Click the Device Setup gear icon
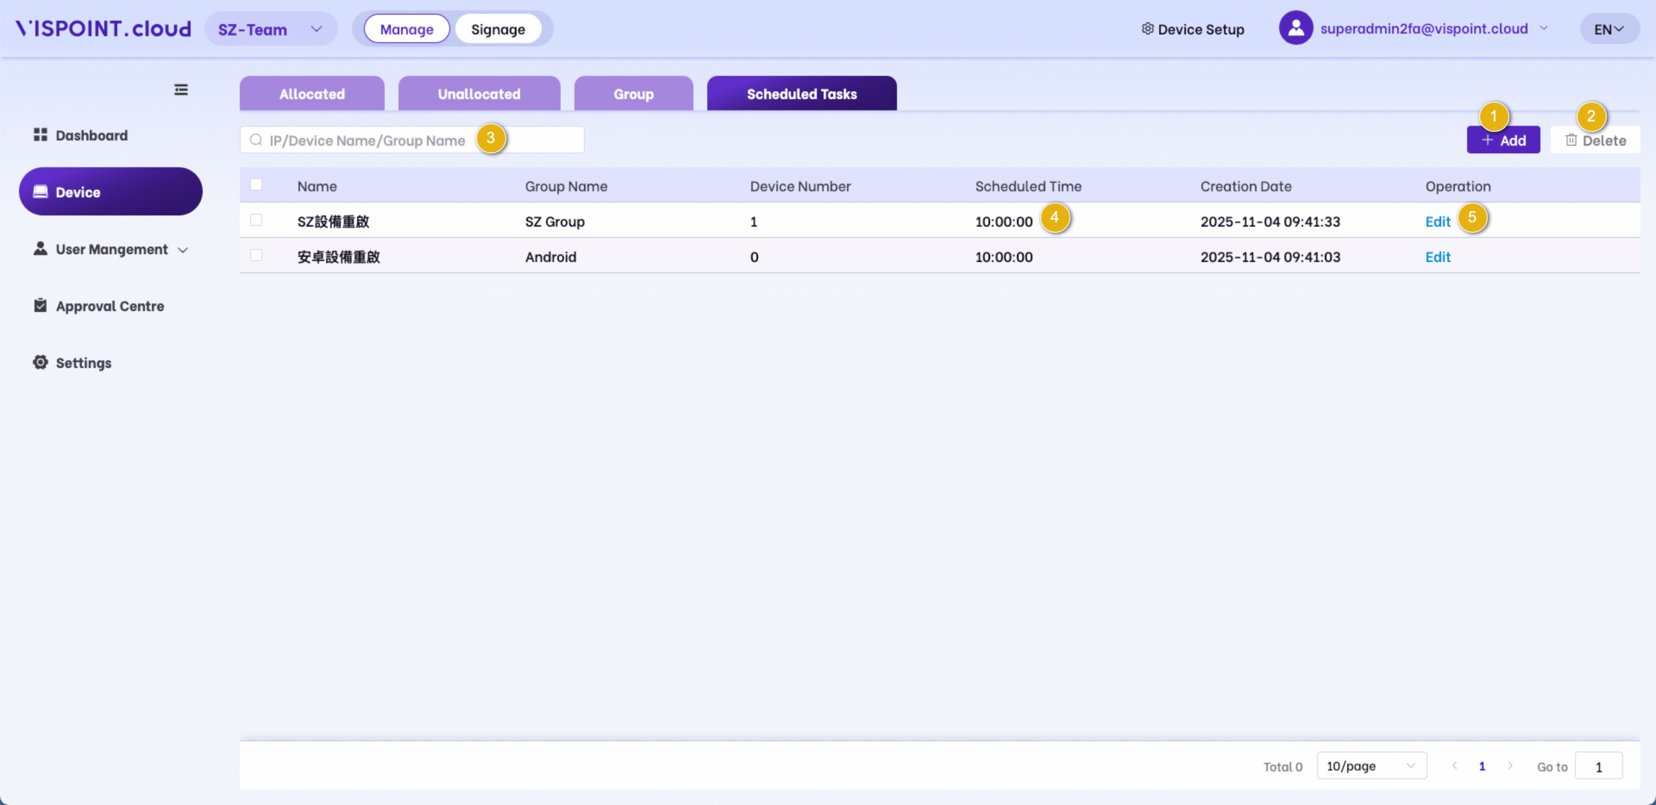Image resolution: width=1656 pixels, height=805 pixels. [1148, 29]
